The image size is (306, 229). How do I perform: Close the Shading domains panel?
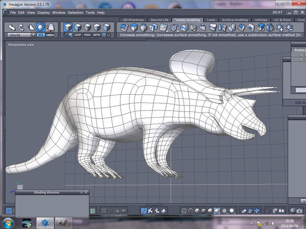[85, 193]
